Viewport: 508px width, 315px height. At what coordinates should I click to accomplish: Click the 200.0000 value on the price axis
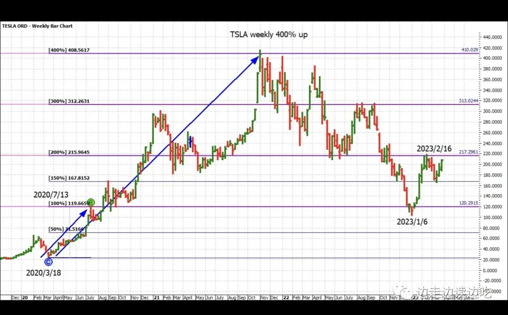click(492, 164)
